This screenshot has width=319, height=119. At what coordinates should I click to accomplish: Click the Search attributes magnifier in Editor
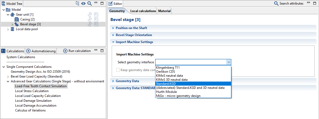(x=276, y=3)
